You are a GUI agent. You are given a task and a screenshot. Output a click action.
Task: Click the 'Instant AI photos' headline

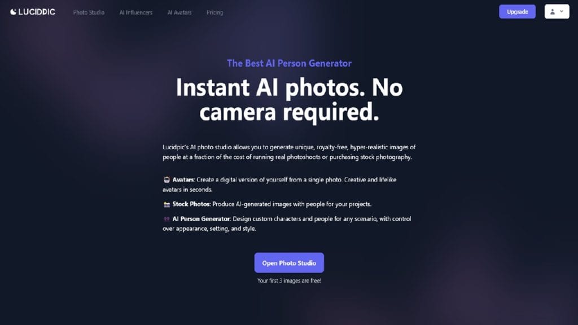tap(289, 99)
